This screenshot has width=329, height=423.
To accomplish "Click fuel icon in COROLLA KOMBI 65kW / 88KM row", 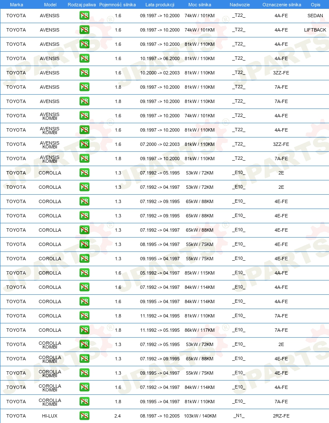I will (85, 359).
